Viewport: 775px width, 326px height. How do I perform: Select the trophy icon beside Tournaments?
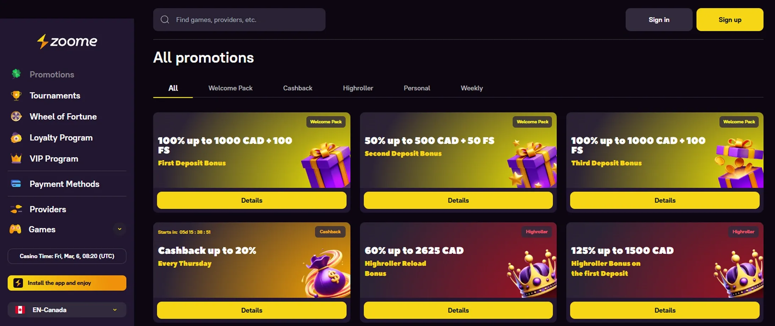click(x=16, y=95)
